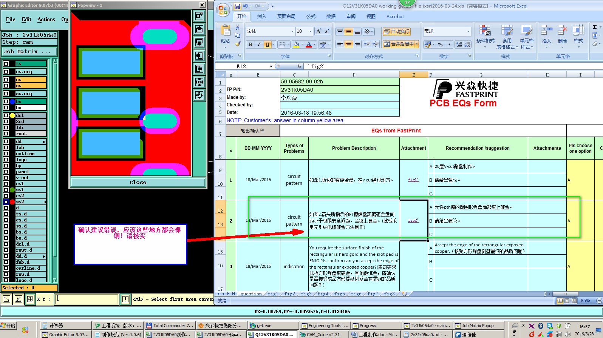Click the X Y coordinate input field
Image resolution: width=603 pixels, height=338 pixels.
point(86,299)
